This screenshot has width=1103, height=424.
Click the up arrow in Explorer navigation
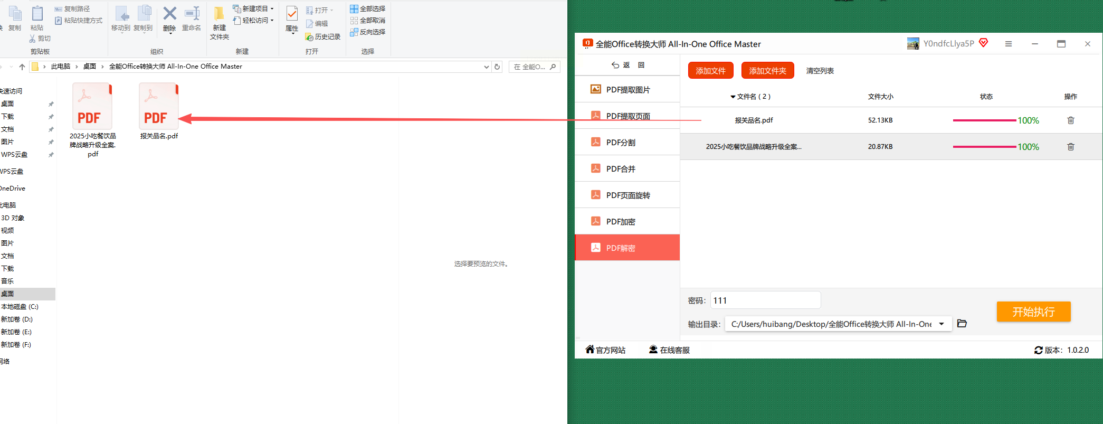(22, 67)
